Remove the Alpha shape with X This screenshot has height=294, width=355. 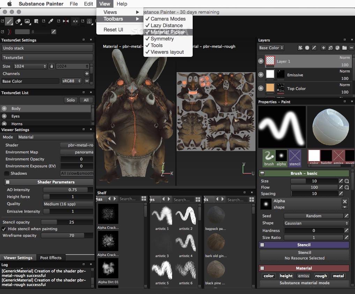345,201
